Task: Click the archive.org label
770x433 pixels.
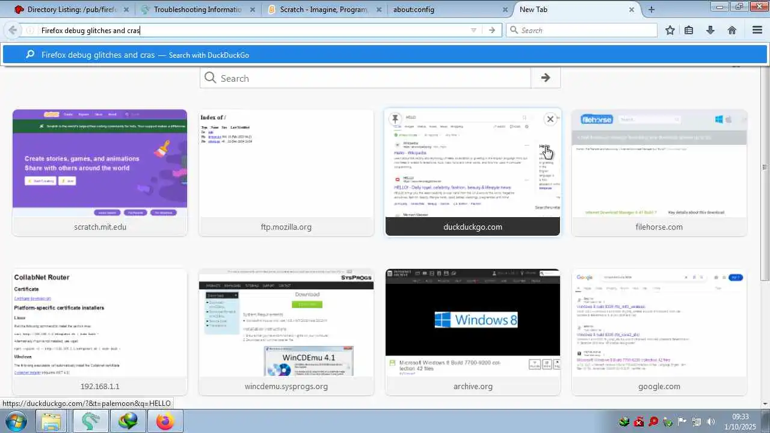Action: click(x=473, y=386)
